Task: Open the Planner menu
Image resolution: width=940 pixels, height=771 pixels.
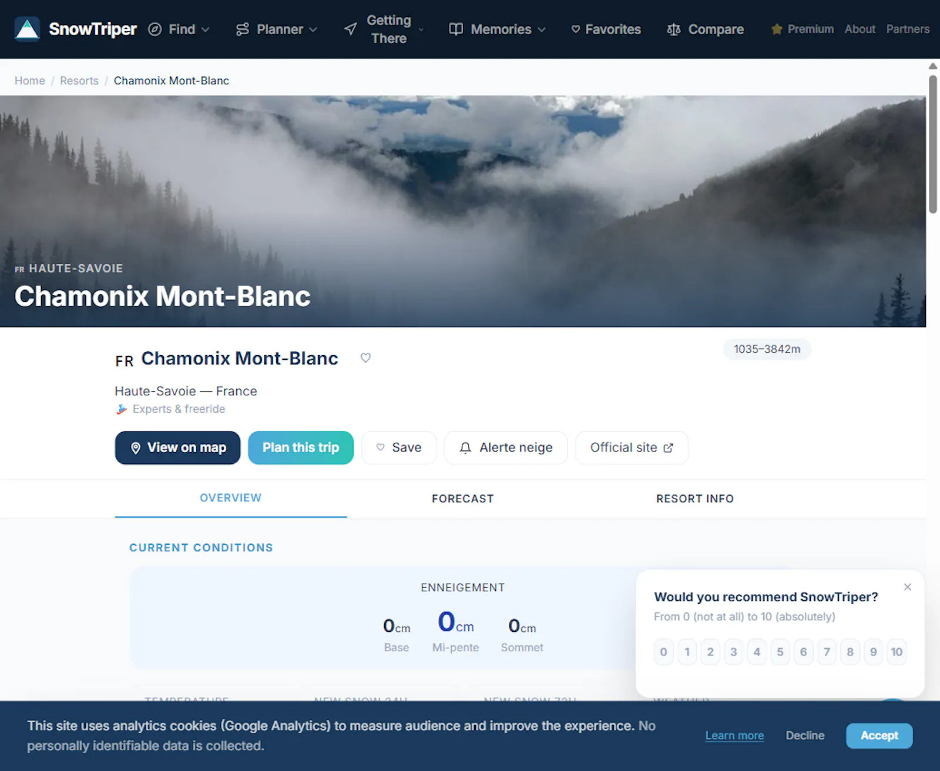Action: coord(277,29)
